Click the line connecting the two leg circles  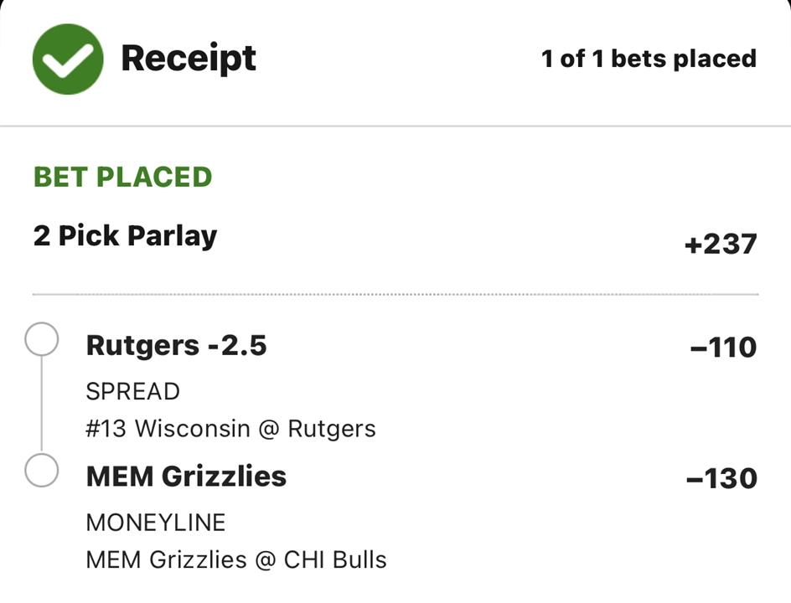coord(41,405)
